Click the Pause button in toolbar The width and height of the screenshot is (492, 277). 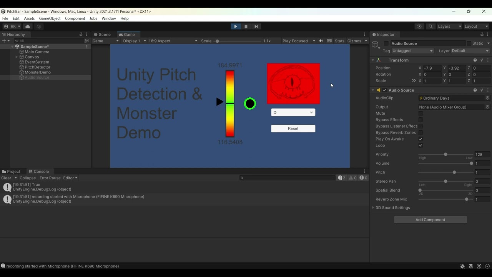(x=246, y=27)
